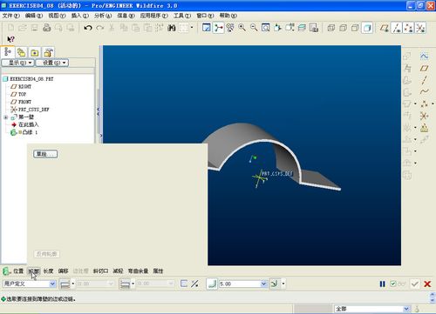This screenshot has width=436, height=314.
Task: Toggle datum points display
Action: click(x=408, y=28)
